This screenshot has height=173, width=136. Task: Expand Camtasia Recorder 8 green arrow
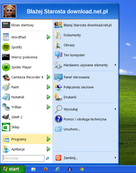click(48, 77)
